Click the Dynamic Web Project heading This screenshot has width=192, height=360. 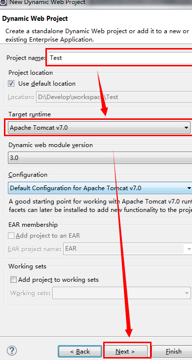click(x=35, y=18)
